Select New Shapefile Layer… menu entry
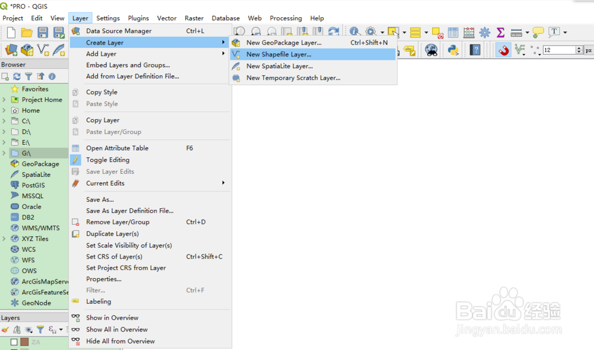594x350 pixels. click(313, 55)
